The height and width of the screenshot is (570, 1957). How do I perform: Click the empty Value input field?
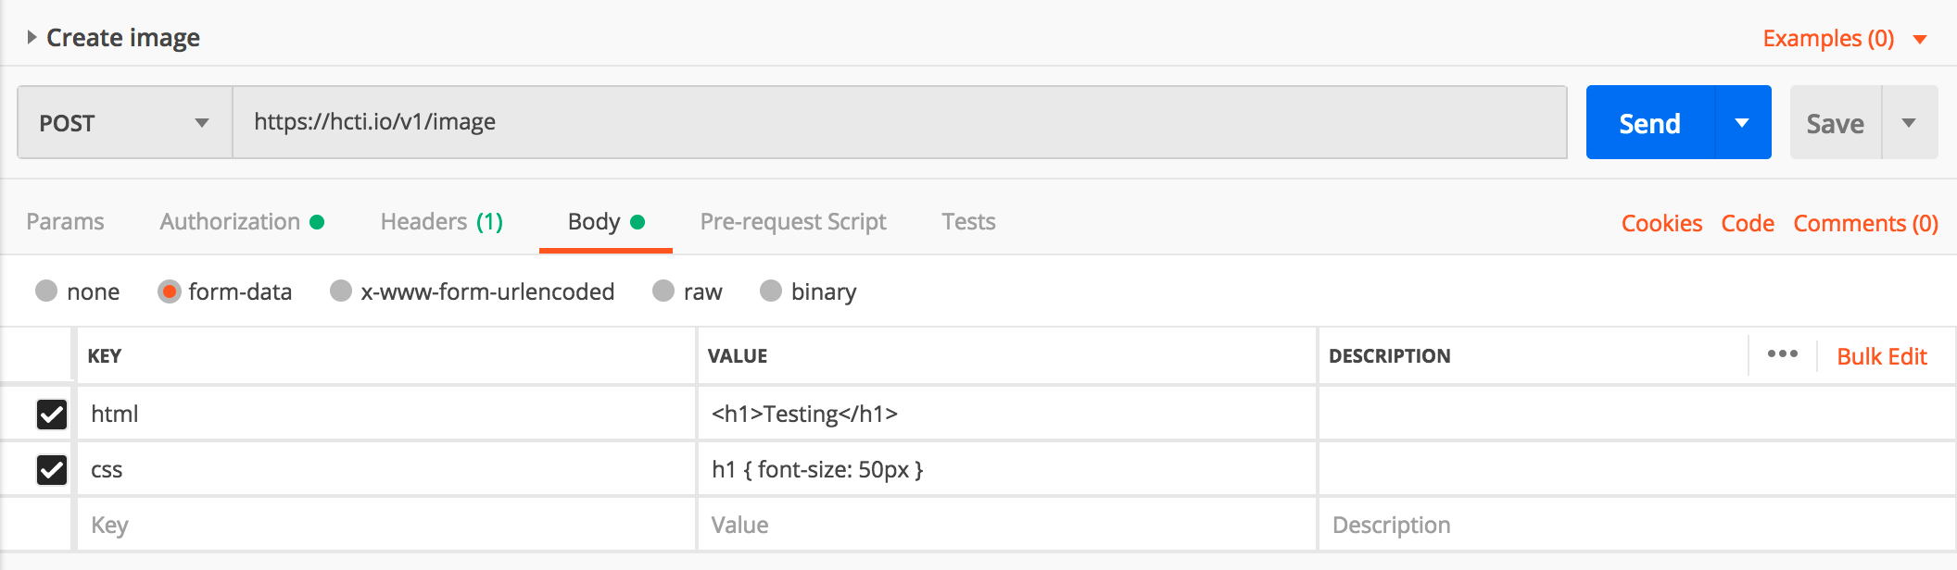(1006, 525)
